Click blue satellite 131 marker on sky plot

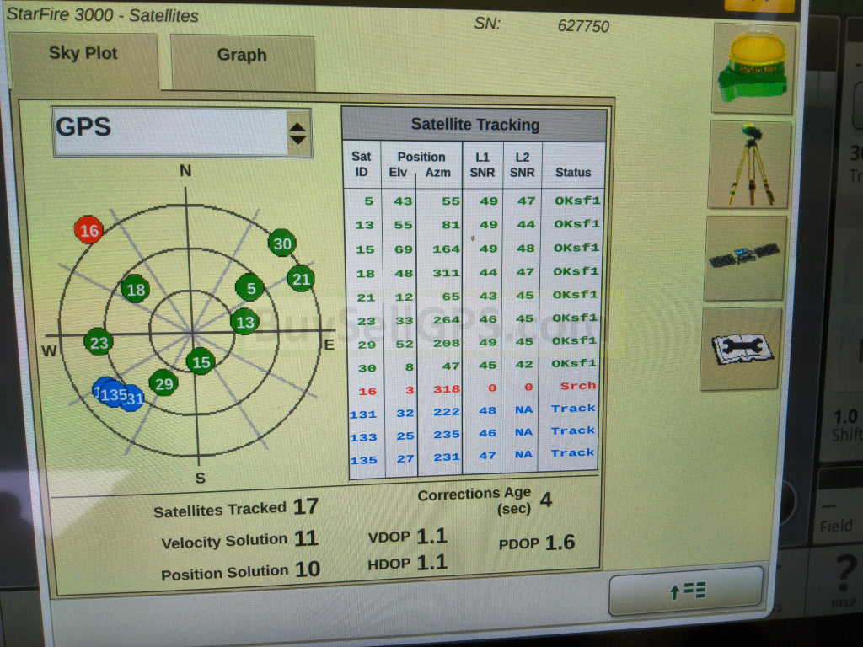pos(134,398)
